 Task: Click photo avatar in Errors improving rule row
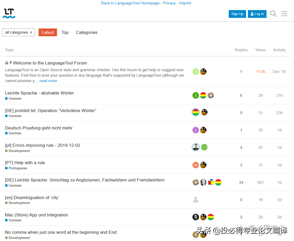195,147
